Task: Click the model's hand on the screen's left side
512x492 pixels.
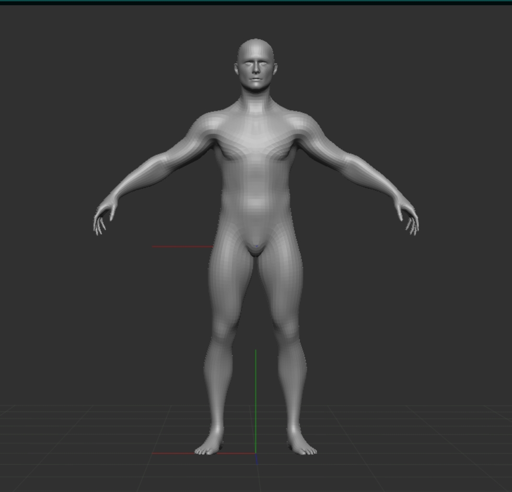Action: (x=104, y=216)
